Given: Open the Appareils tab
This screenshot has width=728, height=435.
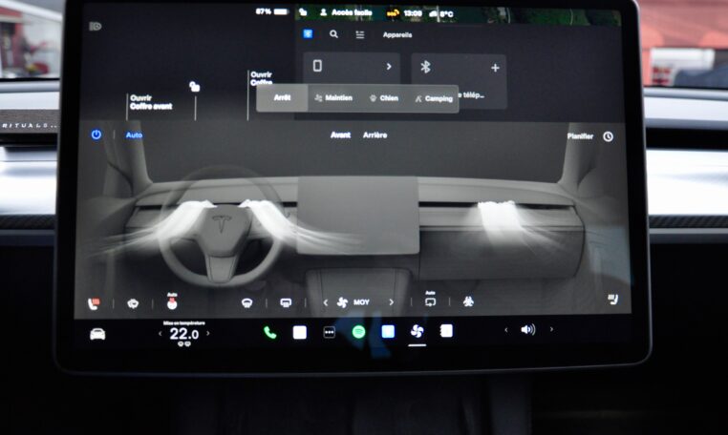Looking at the screenshot, I should (397, 34).
